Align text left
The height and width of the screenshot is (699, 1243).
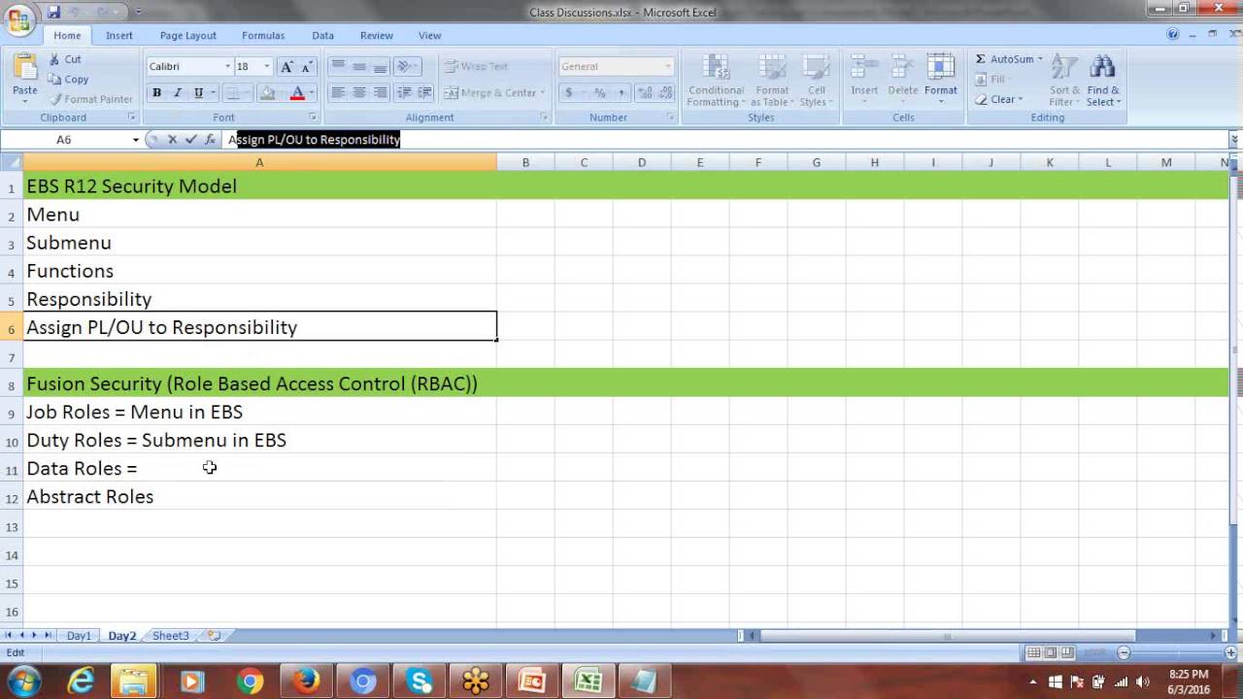tap(338, 92)
